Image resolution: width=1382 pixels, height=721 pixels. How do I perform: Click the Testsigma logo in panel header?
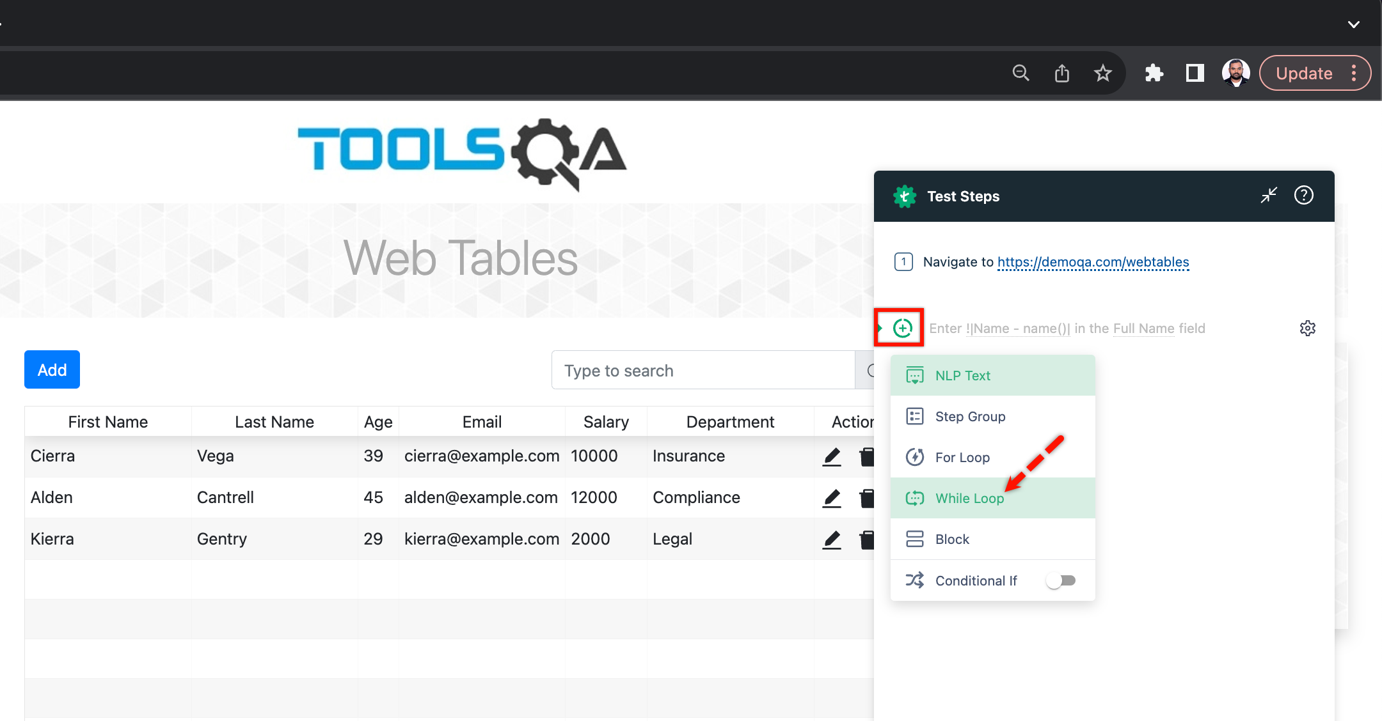[905, 196]
